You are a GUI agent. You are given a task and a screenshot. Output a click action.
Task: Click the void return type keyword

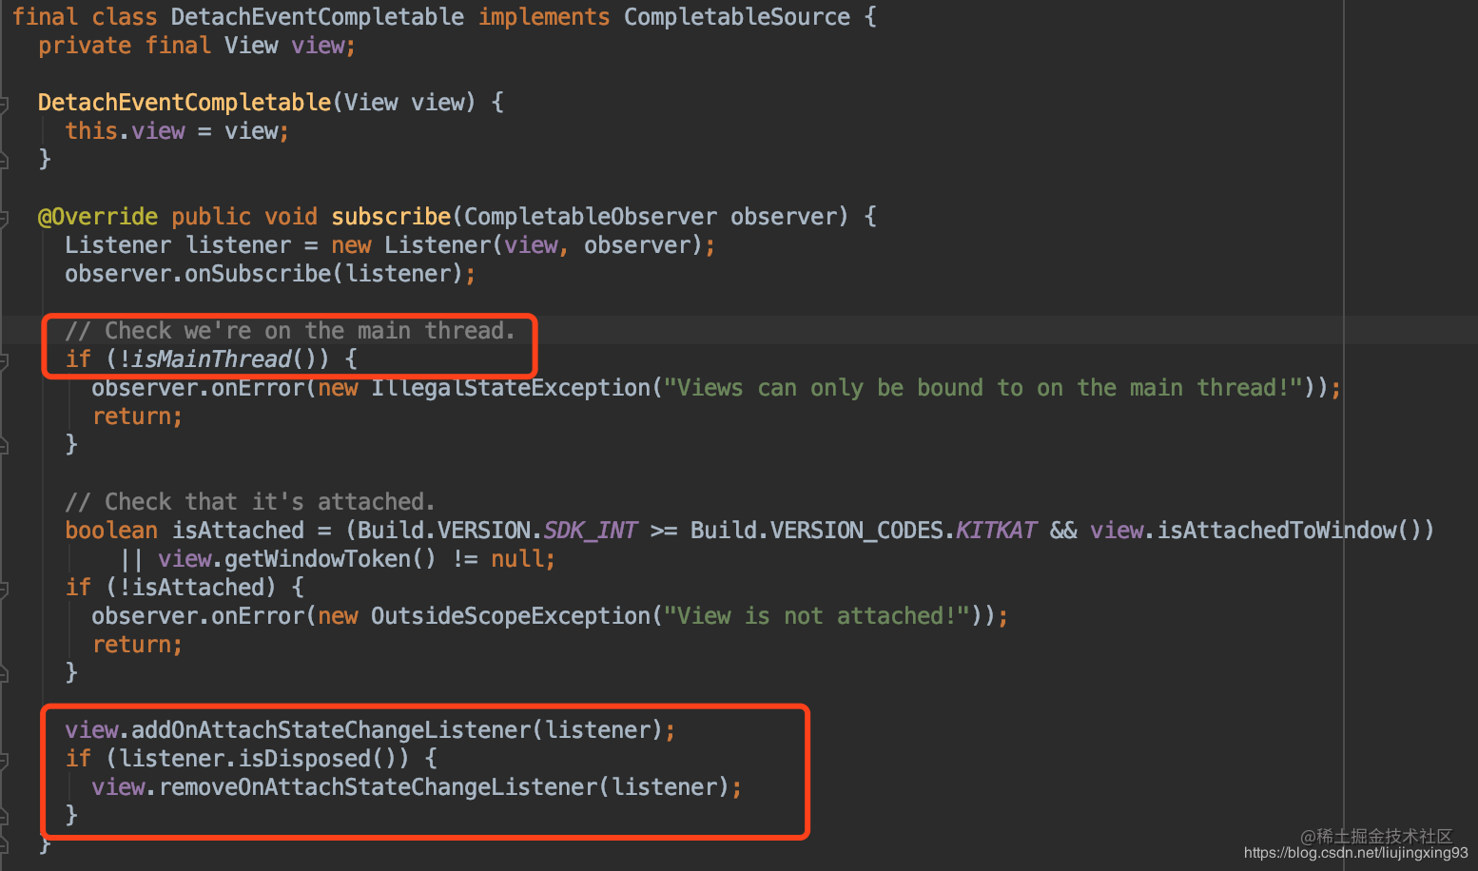tap(291, 217)
